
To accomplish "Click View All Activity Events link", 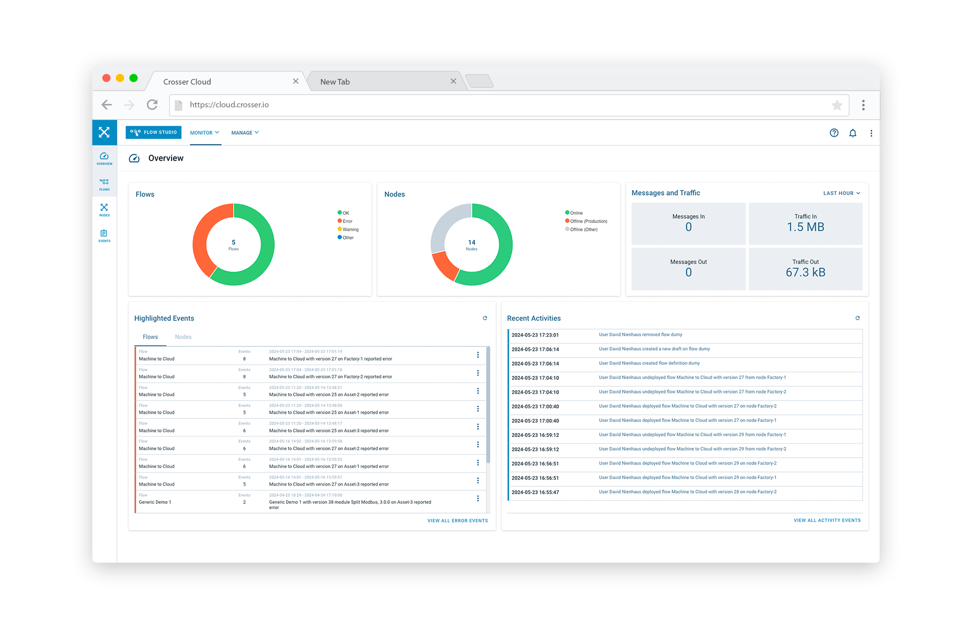I will pos(827,521).
